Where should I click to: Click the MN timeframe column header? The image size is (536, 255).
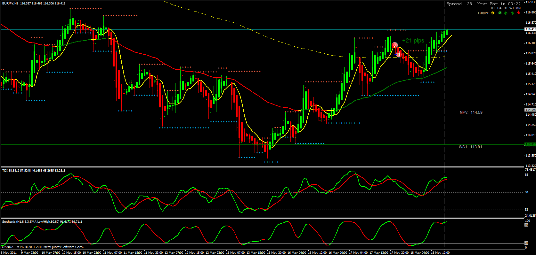(518, 8)
